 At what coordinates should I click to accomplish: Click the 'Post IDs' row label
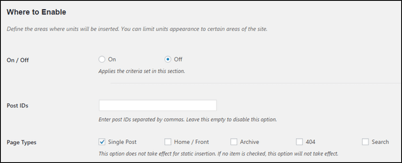click(x=17, y=105)
